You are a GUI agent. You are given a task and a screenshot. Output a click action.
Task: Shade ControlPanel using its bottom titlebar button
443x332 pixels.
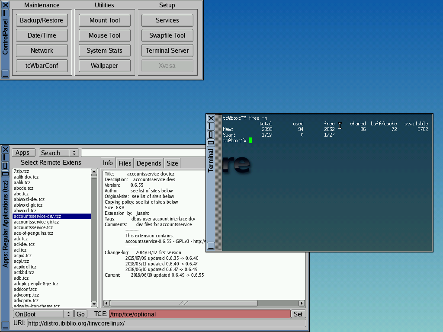point(5,73)
